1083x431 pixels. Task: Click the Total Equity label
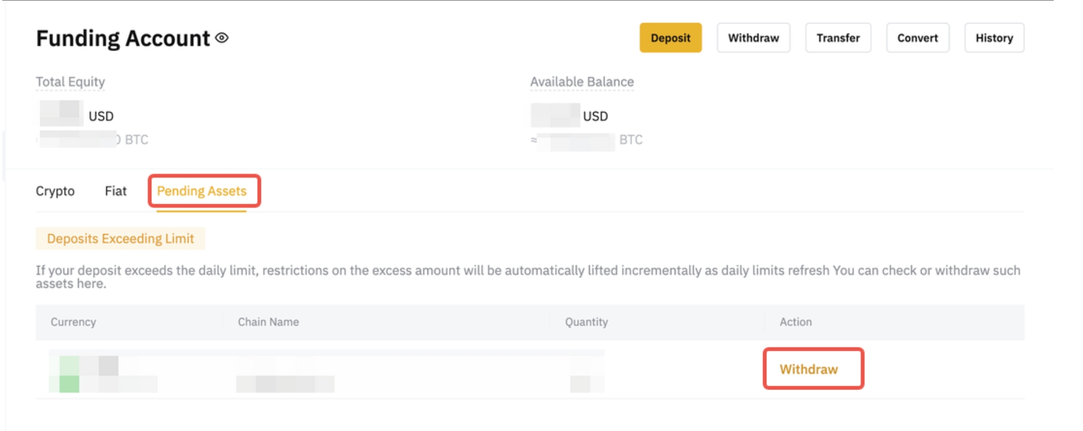pos(70,82)
